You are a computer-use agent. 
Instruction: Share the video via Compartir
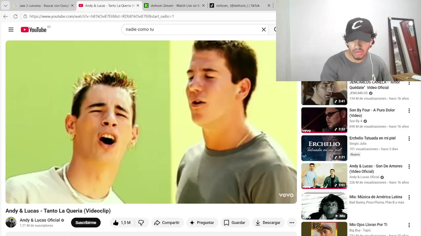pos(167,223)
